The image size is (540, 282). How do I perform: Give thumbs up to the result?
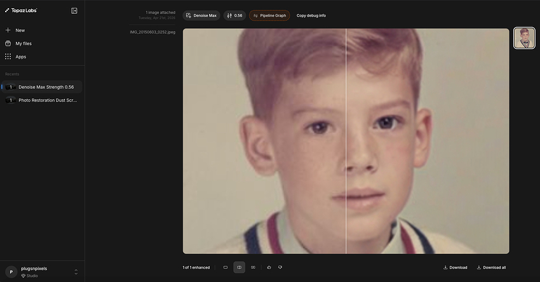click(x=269, y=267)
